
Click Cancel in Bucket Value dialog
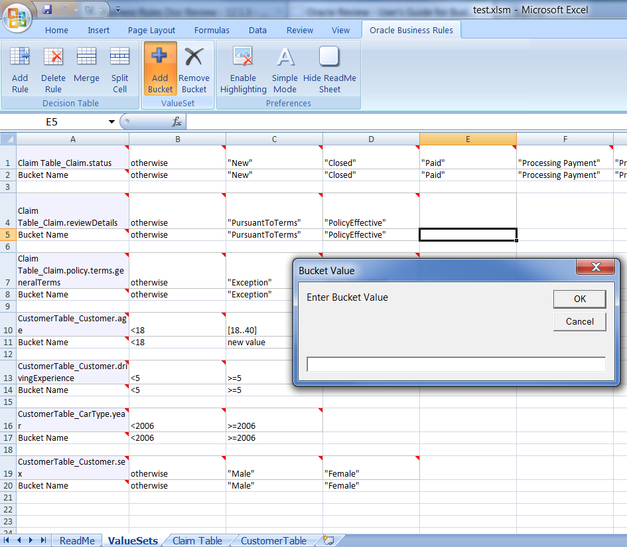pyautogui.click(x=580, y=322)
